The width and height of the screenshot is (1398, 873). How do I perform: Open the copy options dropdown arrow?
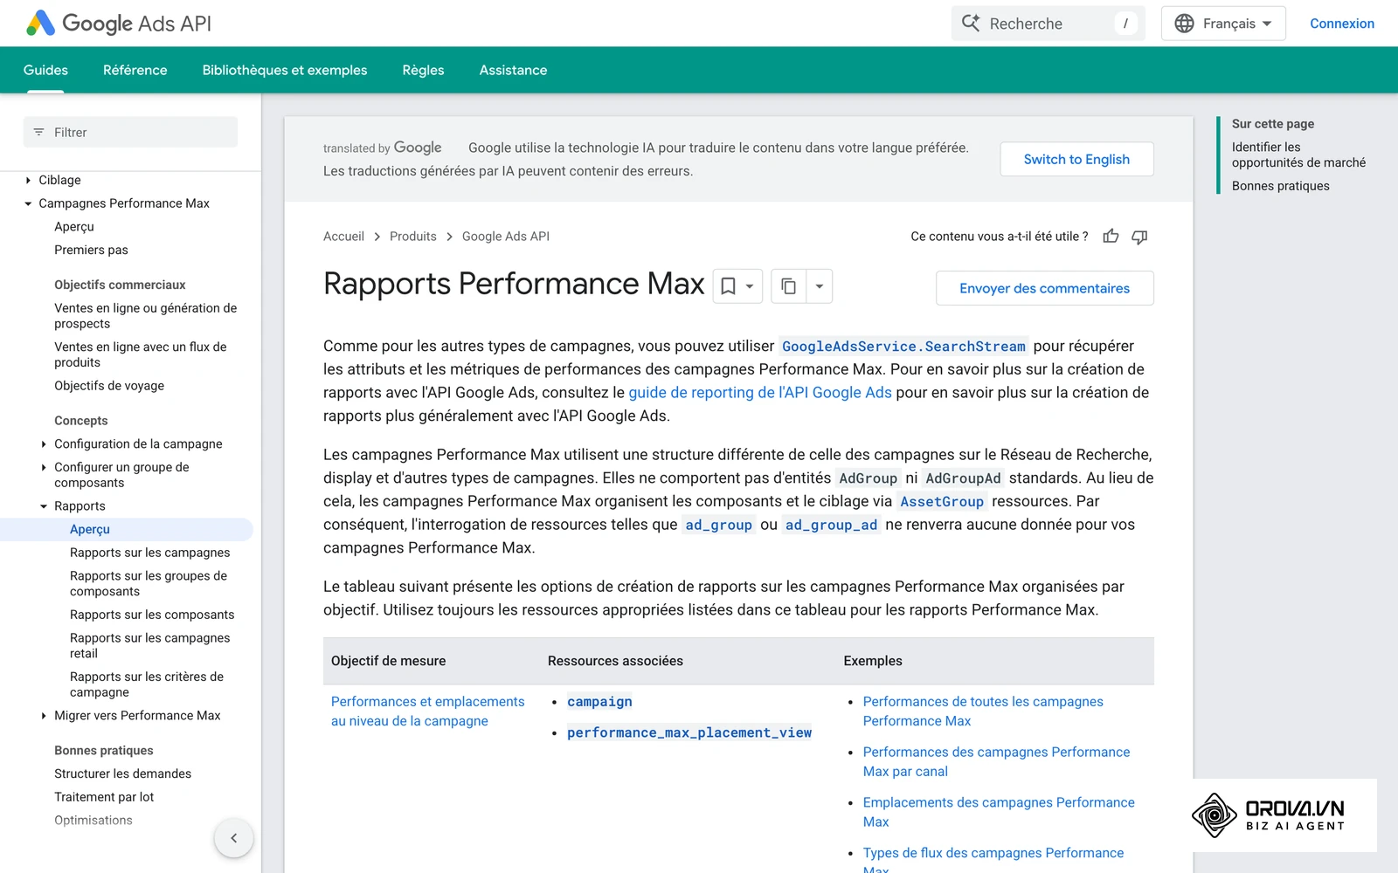[x=820, y=286]
